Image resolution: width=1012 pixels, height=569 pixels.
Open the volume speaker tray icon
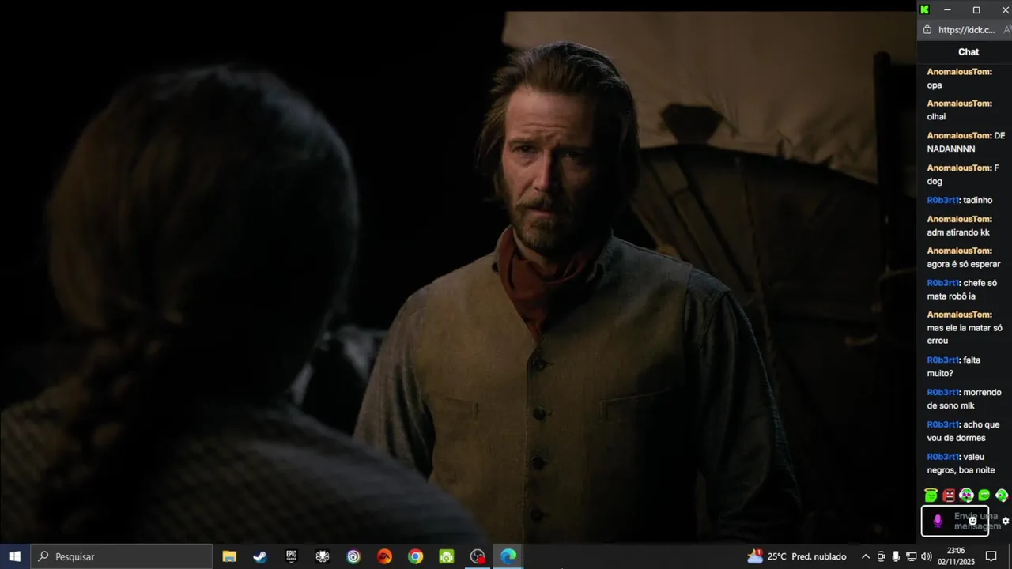pos(926,556)
